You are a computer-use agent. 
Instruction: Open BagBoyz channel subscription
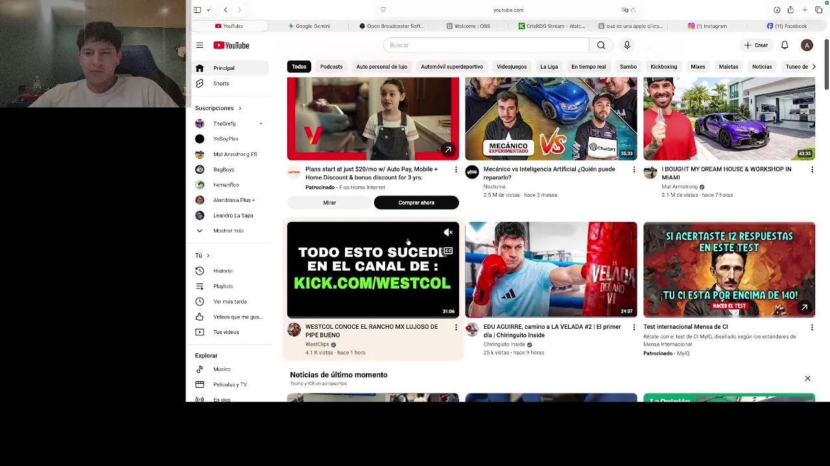(x=231, y=170)
